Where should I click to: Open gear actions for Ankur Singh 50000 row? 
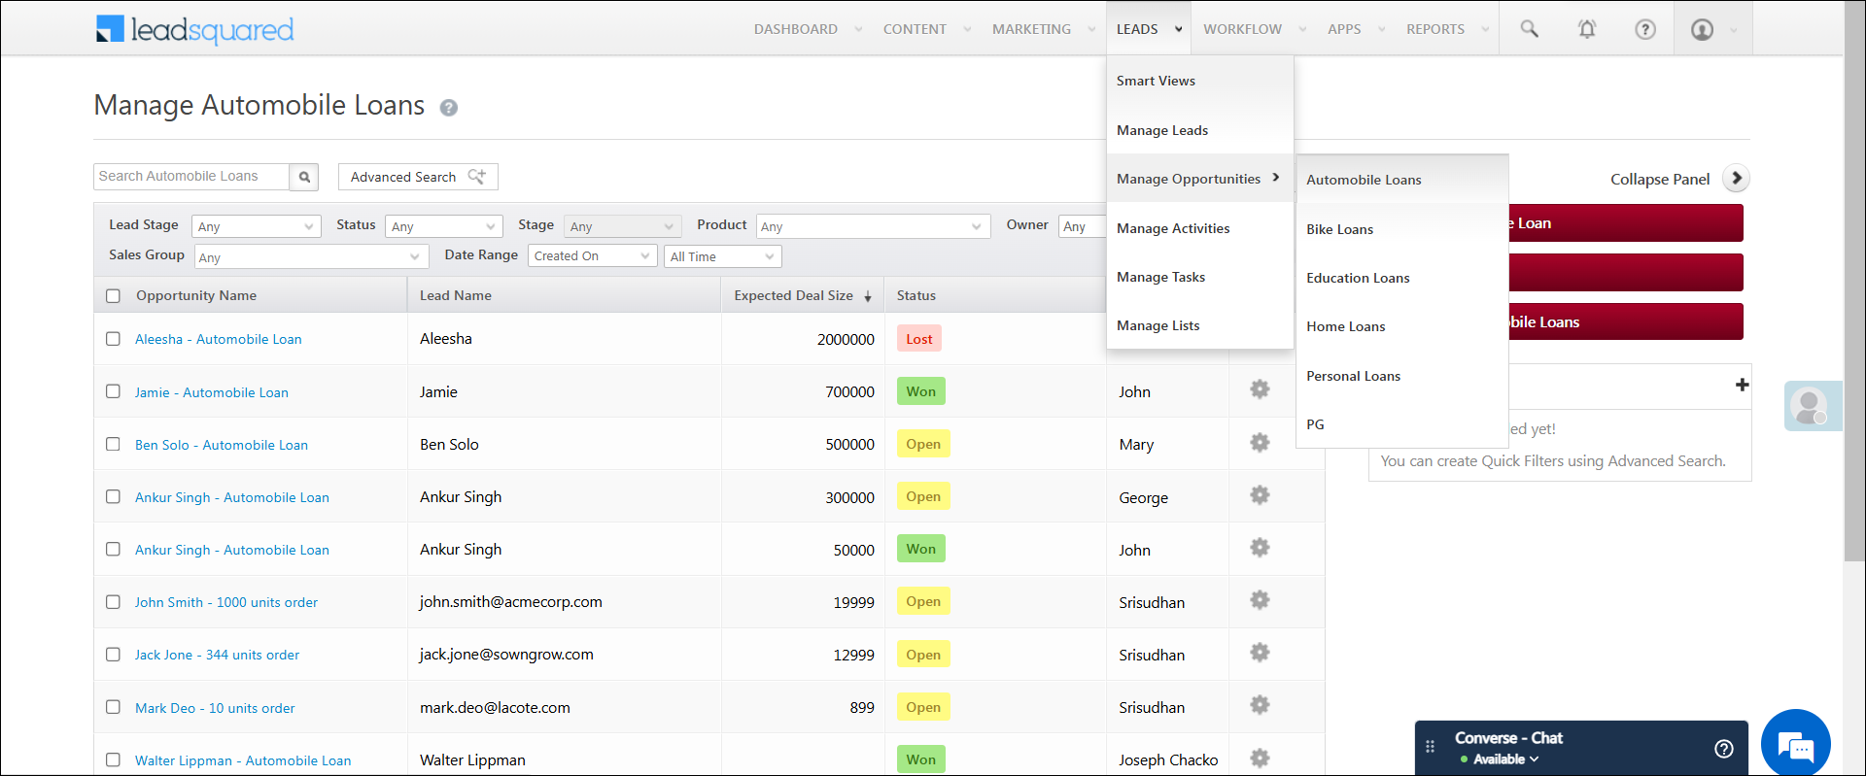tap(1260, 548)
